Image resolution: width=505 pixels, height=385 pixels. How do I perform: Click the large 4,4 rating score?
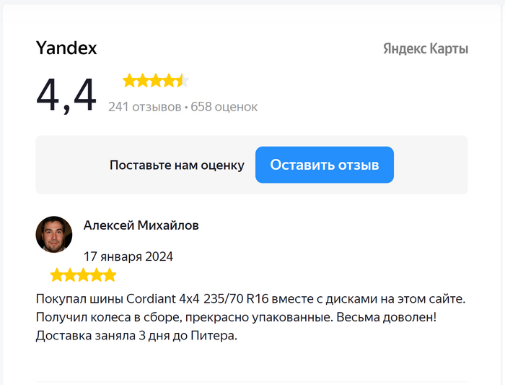[66, 95]
